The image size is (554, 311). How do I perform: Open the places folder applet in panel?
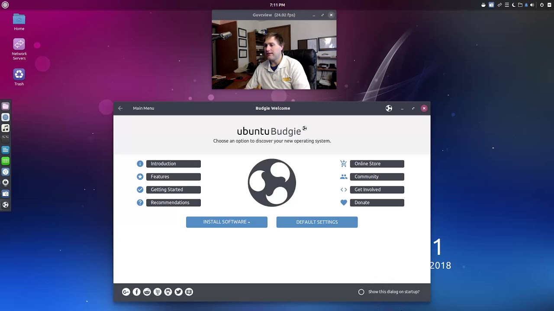tap(520, 5)
